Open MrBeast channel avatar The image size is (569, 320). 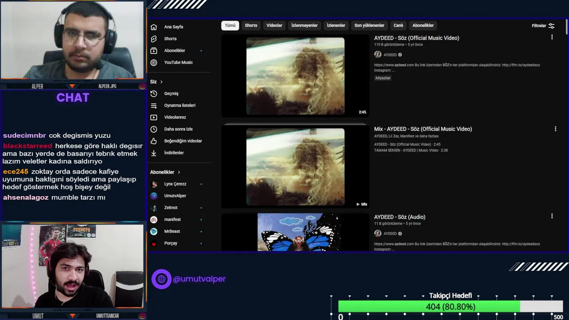click(154, 232)
